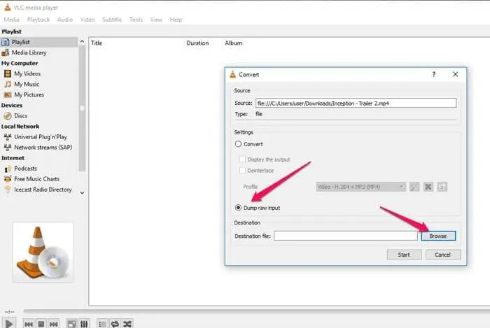Click the Destination file input field

pyautogui.click(x=346, y=236)
